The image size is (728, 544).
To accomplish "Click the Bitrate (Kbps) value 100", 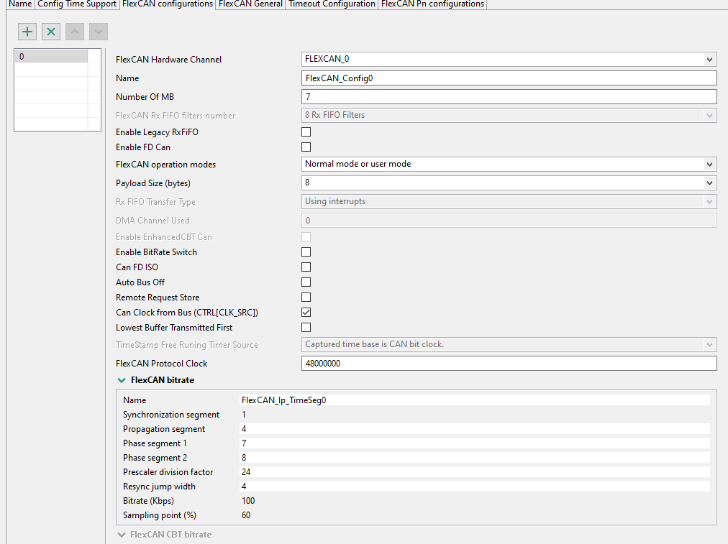I will (x=248, y=501).
